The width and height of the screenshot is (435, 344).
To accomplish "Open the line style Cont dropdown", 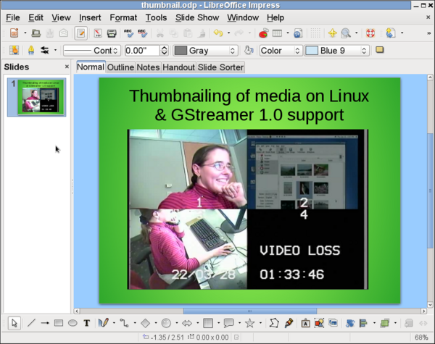I will pos(92,51).
